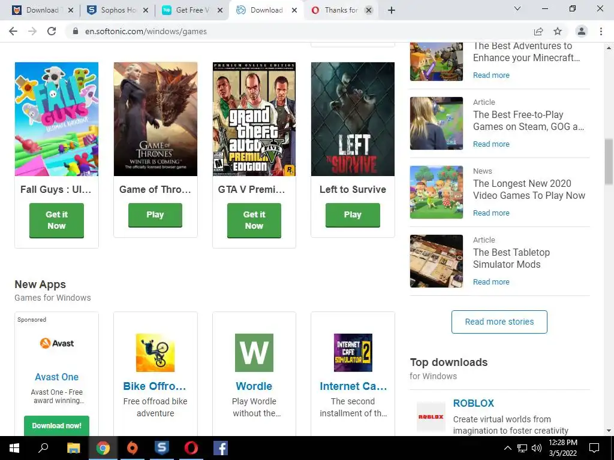Open the Bike Offro... app link

click(155, 386)
